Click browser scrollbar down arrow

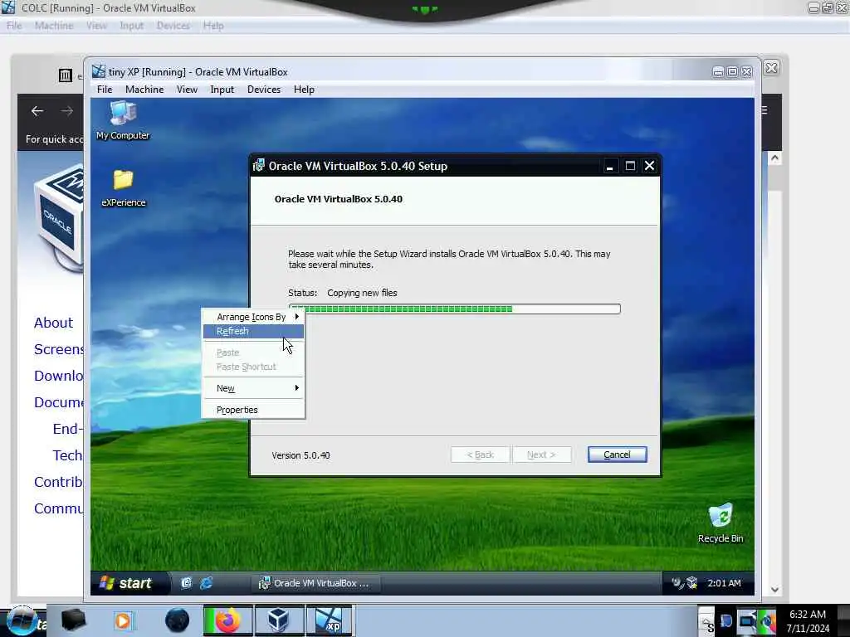(x=774, y=590)
